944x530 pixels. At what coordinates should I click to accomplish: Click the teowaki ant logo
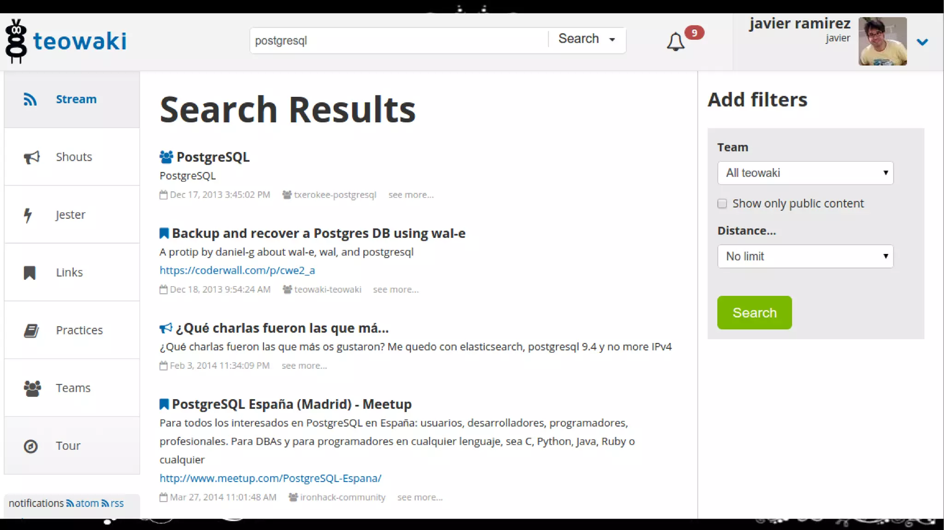click(x=17, y=41)
